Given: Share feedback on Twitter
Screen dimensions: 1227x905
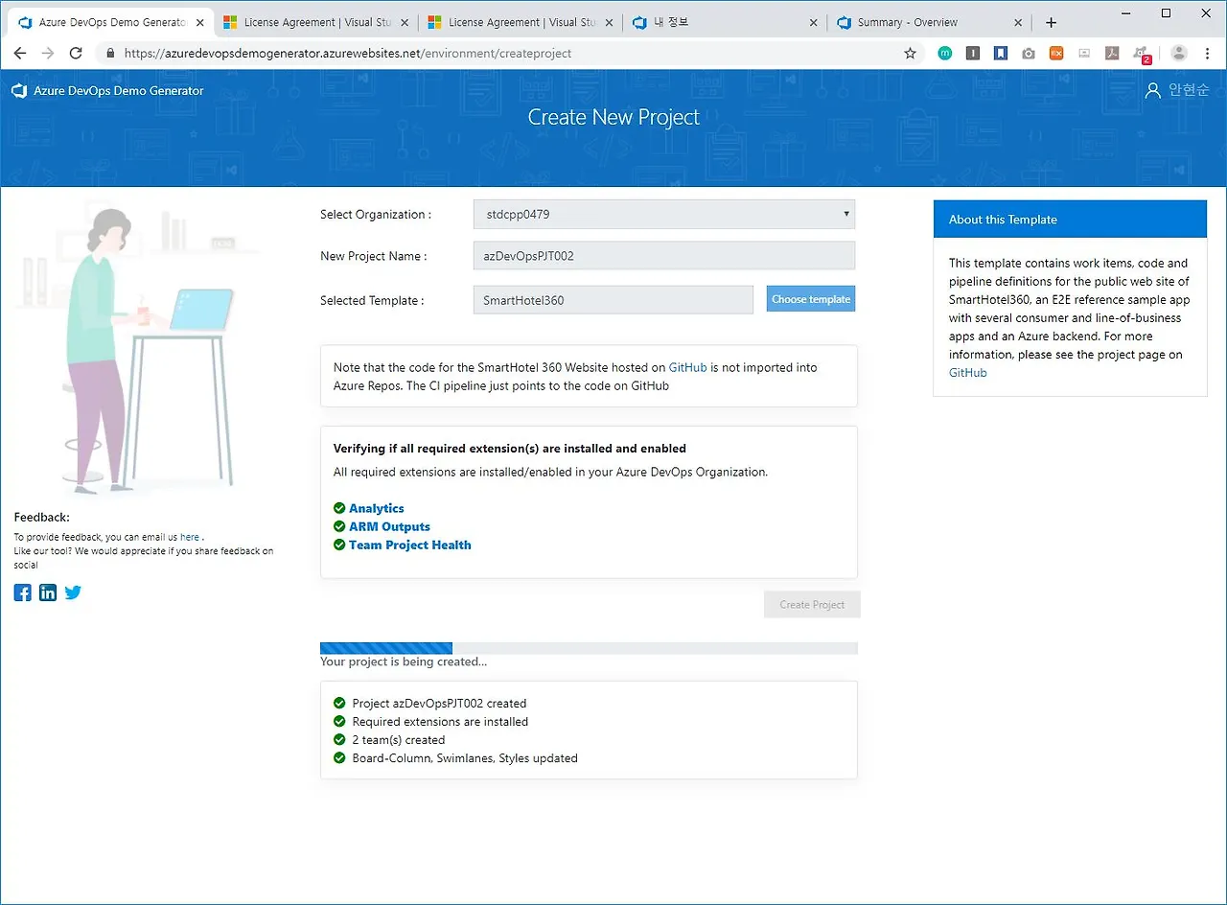Looking at the screenshot, I should click(73, 592).
